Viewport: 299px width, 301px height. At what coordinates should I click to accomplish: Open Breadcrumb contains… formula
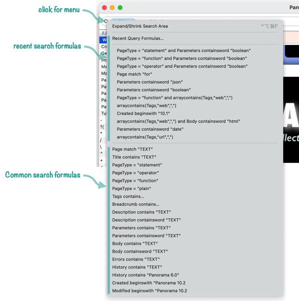[195, 204]
